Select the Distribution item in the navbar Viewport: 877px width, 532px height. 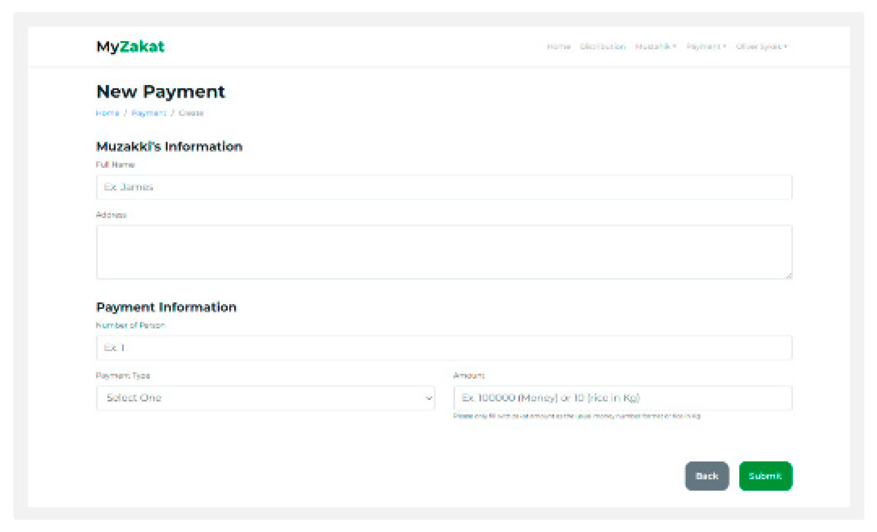602,46
